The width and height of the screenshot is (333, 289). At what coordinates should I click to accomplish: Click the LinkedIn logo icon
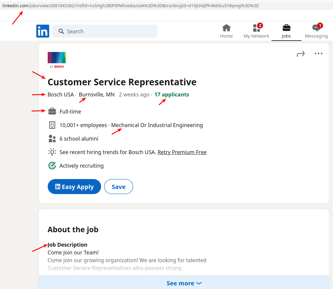pyautogui.click(x=43, y=31)
